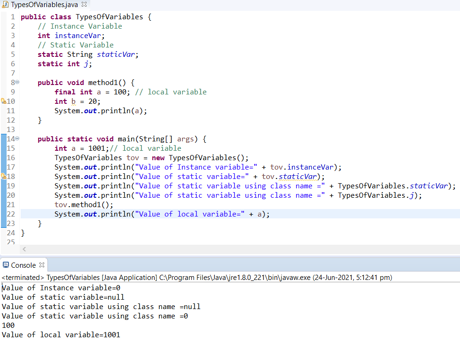Click 'tov.method1();' on line 21
The image size is (460, 341).
pyautogui.click(x=84, y=205)
